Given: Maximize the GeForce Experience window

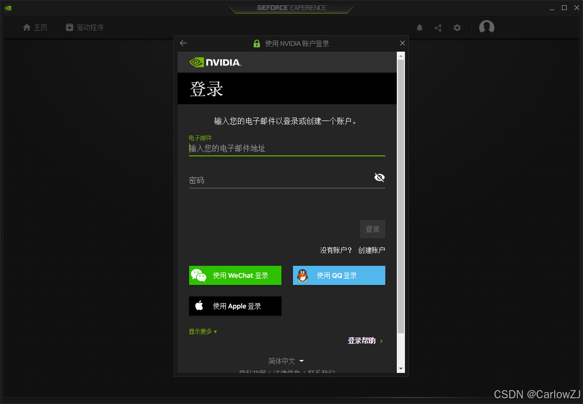Looking at the screenshot, I should coord(564,8).
